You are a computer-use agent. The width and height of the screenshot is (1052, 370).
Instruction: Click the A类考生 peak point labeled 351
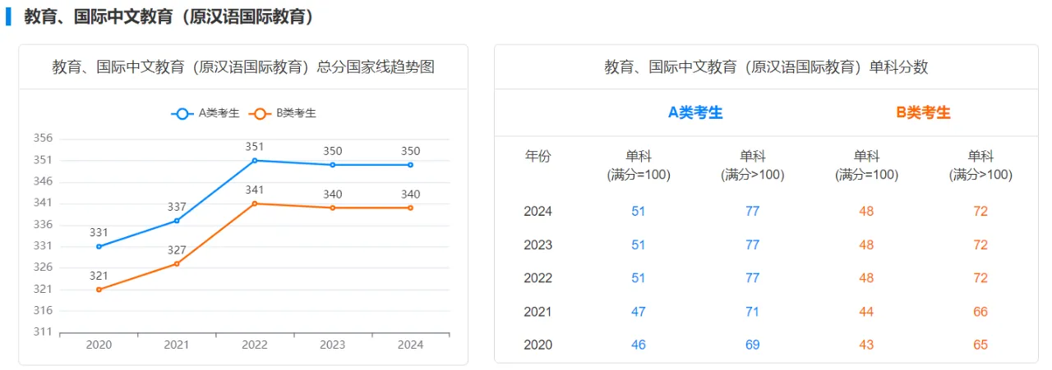click(255, 160)
